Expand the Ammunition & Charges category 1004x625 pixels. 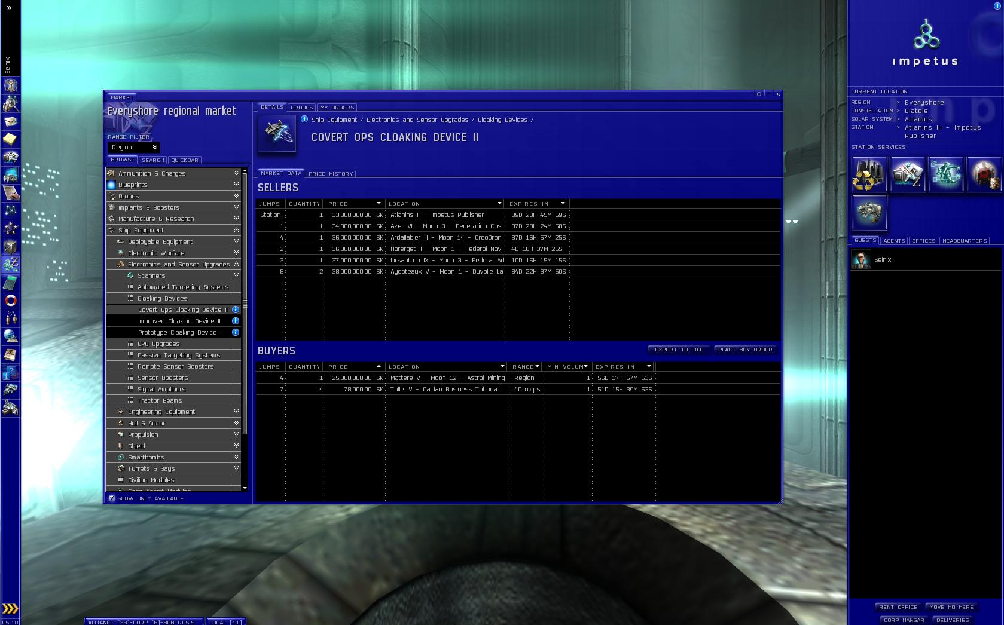(x=236, y=173)
